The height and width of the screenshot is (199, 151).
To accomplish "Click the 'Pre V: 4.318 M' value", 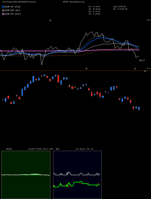I will point(120,9).
